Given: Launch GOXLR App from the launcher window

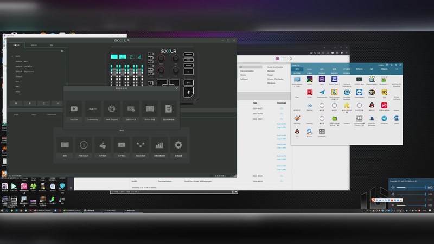Looking at the screenshot, I should tap(359, 81).
